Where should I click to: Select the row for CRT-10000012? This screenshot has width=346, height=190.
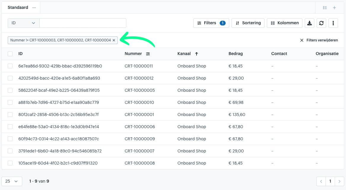tap(10, 78)
